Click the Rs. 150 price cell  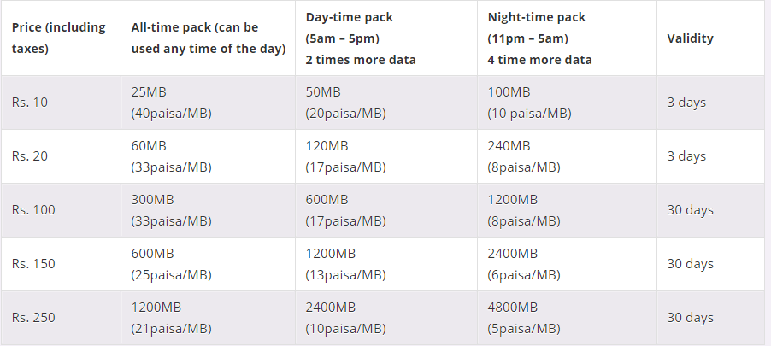pos(61,264)
